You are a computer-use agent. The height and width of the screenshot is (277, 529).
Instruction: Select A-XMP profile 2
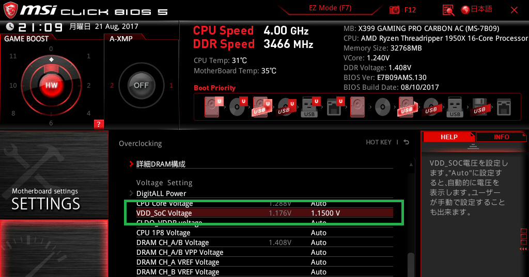(112, 85)
